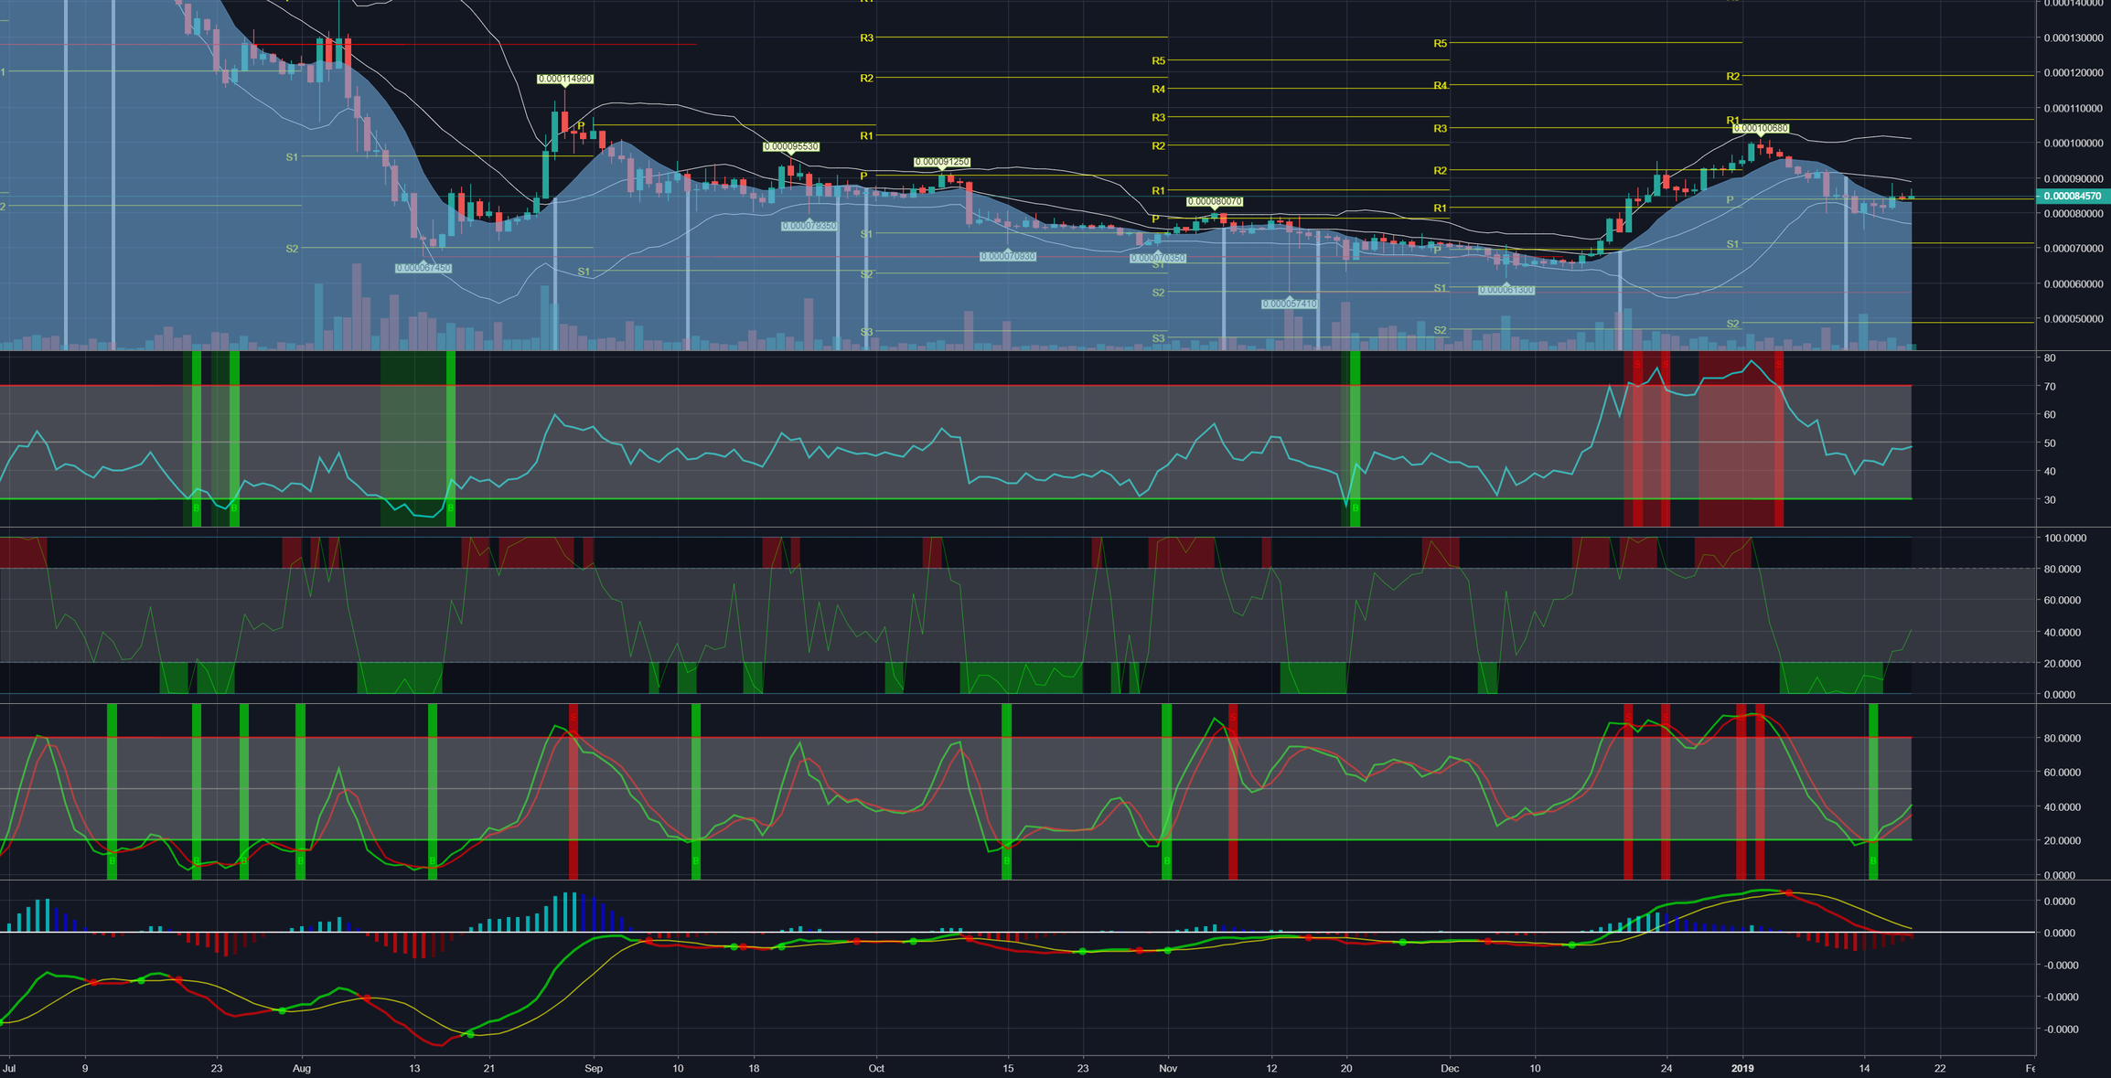The height and width of the screenshot is (1078, 2111).
Task: Select the 0.000100680 peak price label
Action: click(1760, 129)
